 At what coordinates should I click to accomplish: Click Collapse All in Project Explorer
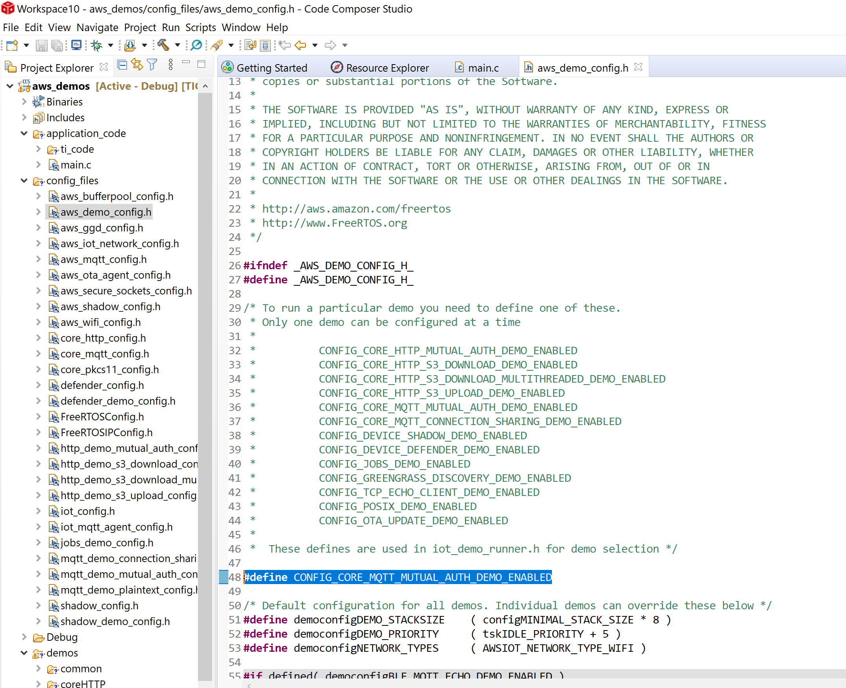(x=122, y=65)
